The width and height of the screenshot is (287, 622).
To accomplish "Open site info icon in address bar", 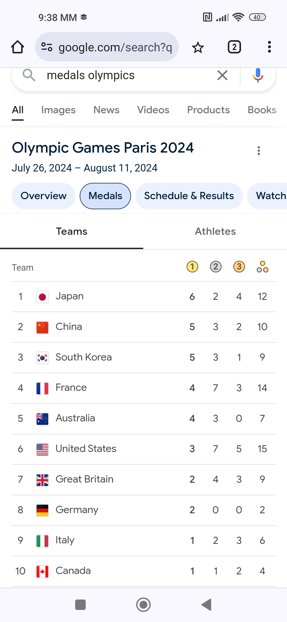I will [47, 47].
